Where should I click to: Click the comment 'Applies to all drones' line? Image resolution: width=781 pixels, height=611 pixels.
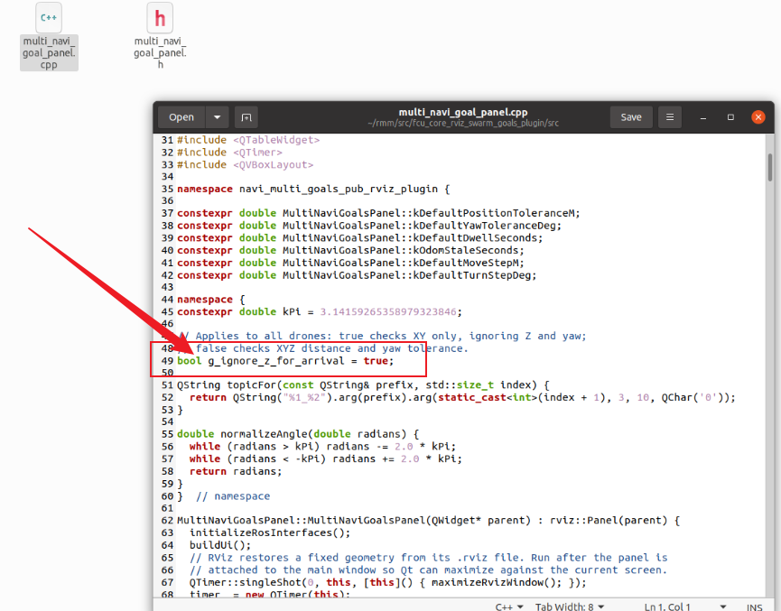[382, 336]
